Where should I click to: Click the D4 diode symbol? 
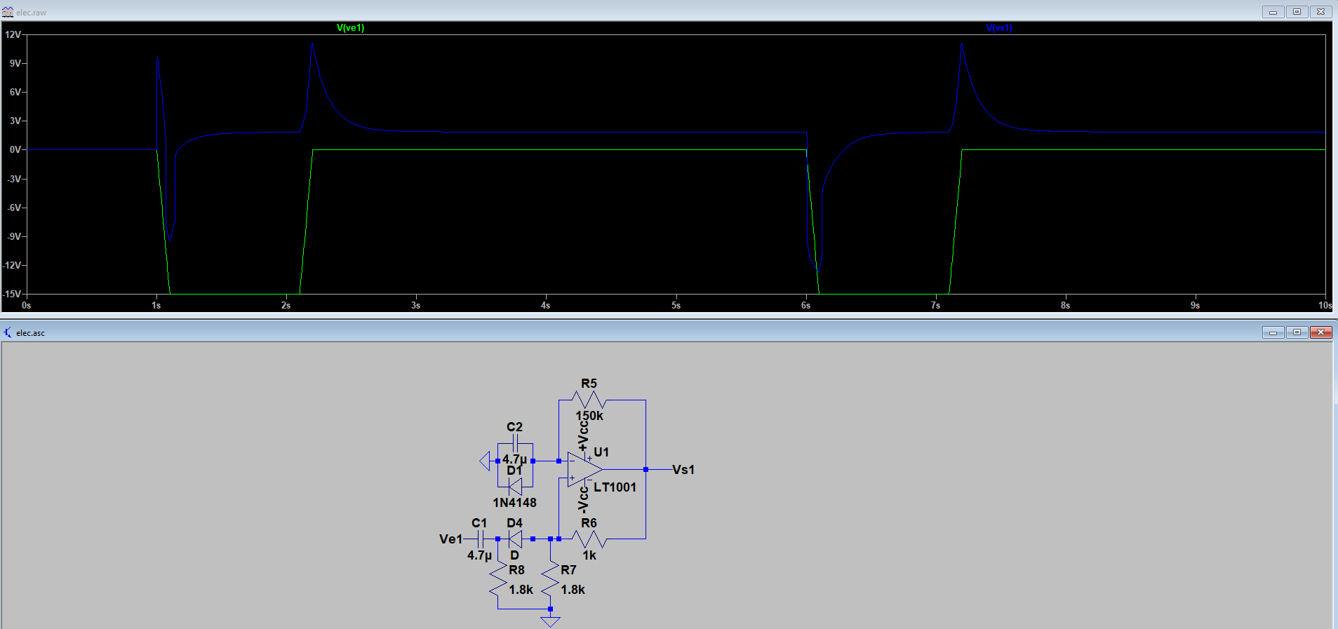coord(515,539)
